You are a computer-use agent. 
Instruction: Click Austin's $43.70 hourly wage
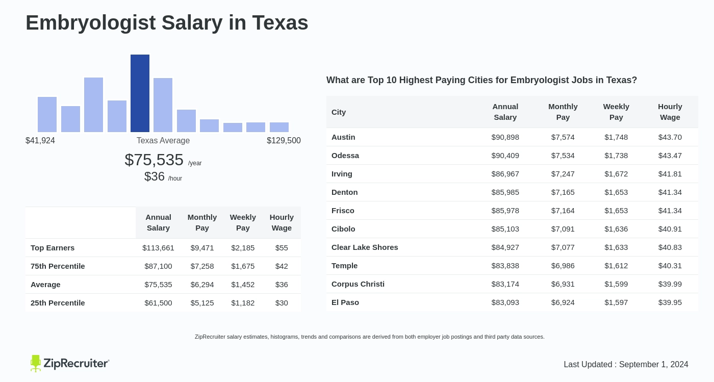(670, 137)
